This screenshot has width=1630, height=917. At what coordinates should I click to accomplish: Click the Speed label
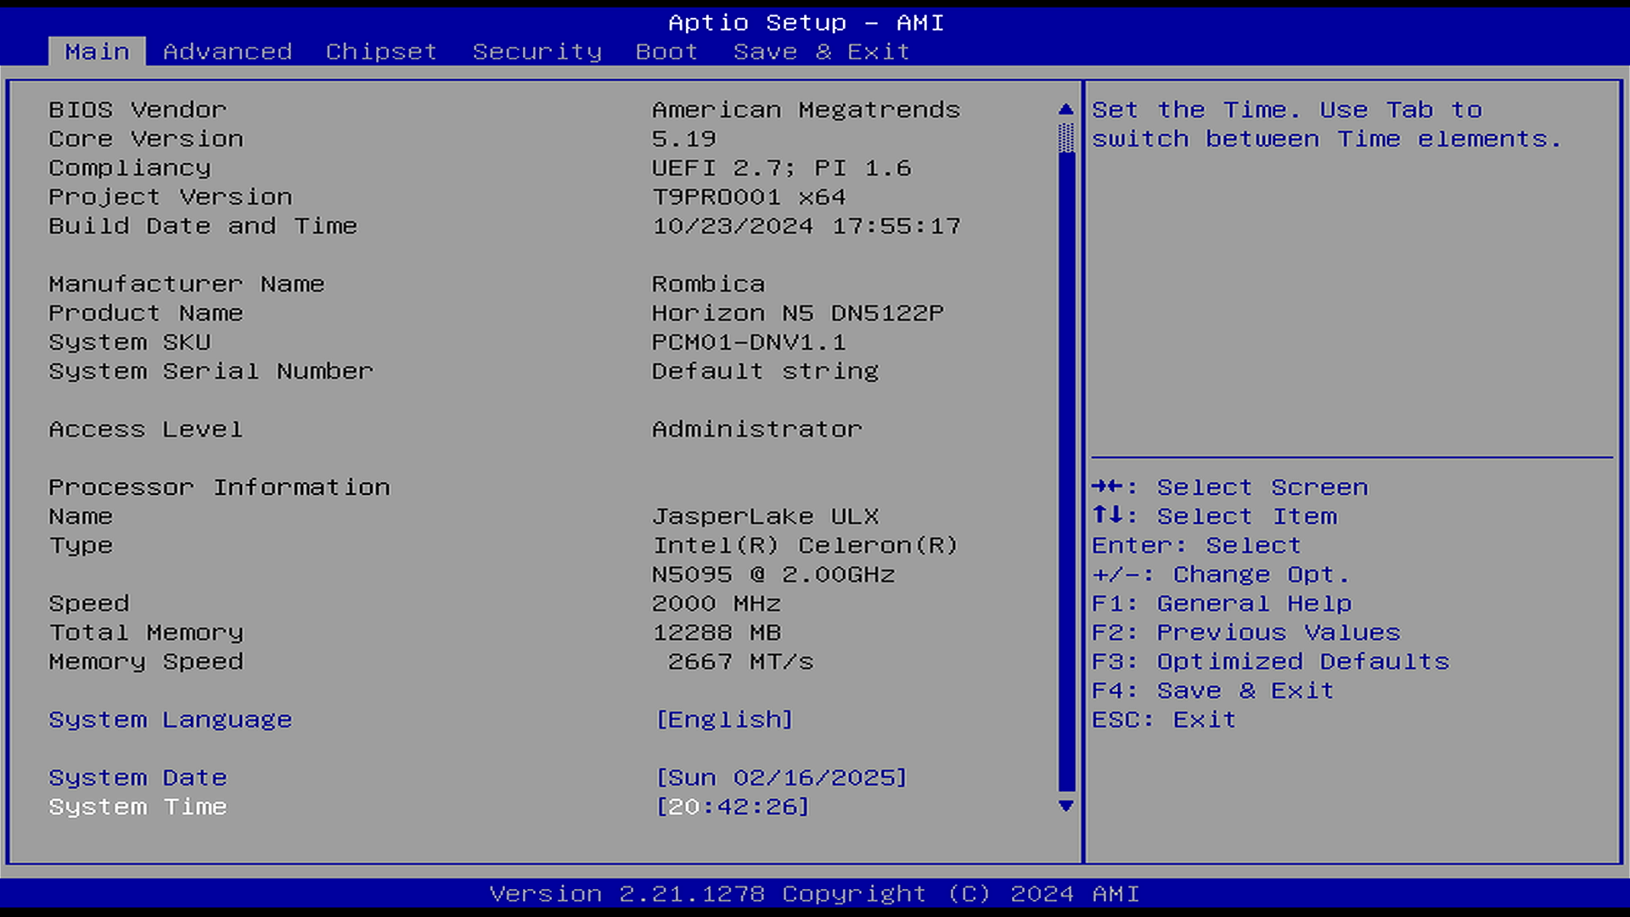[89, 604]
